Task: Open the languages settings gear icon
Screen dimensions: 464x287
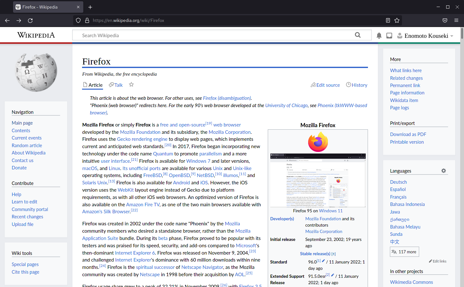Action: [x=444, y=171]
